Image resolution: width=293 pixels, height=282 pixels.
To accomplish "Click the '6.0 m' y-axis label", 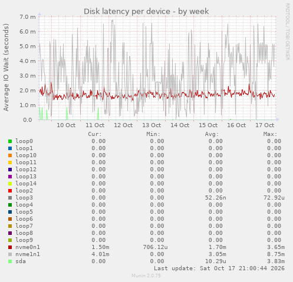I will pyautogui.click(x=28, y=32).
